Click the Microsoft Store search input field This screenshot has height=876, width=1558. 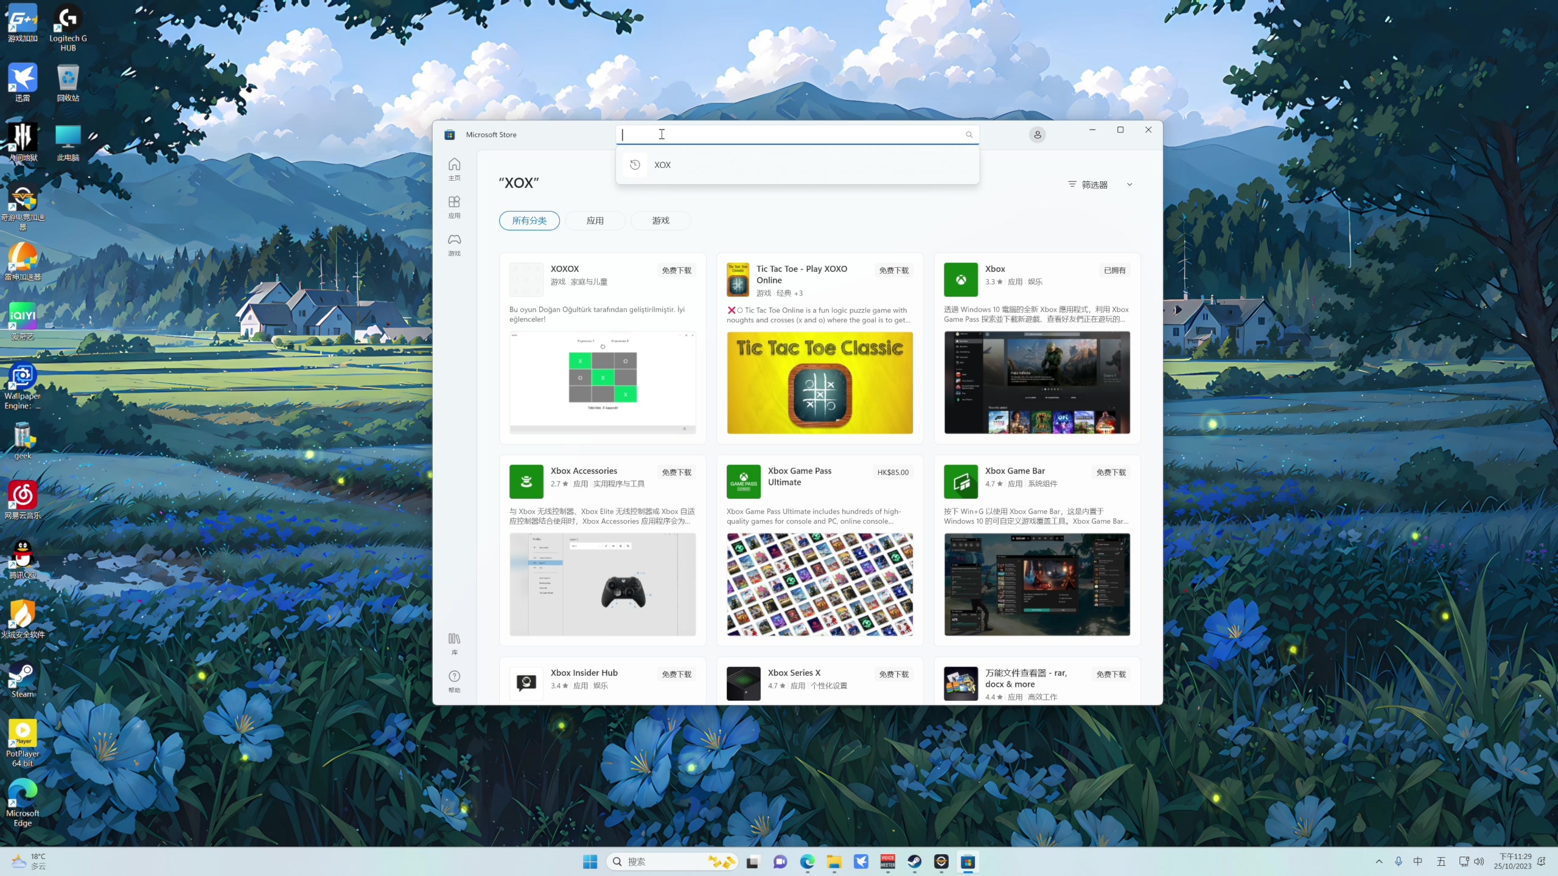click(x=791, y=134)
